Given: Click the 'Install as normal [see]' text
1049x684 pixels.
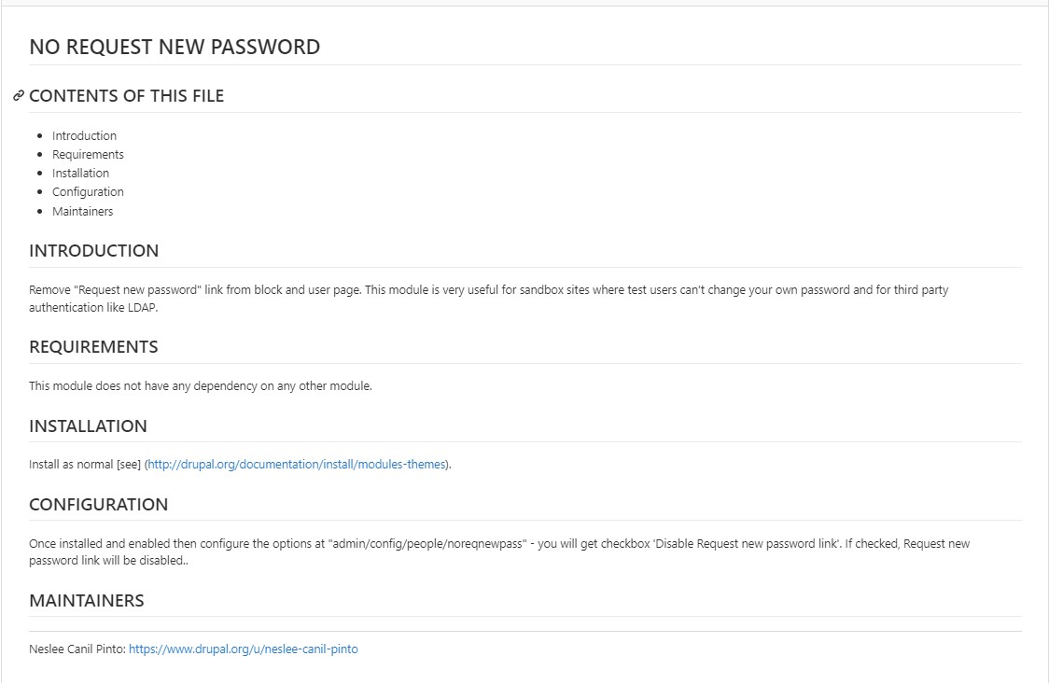Looking at the screenshot, I should [x=85, y=464].
